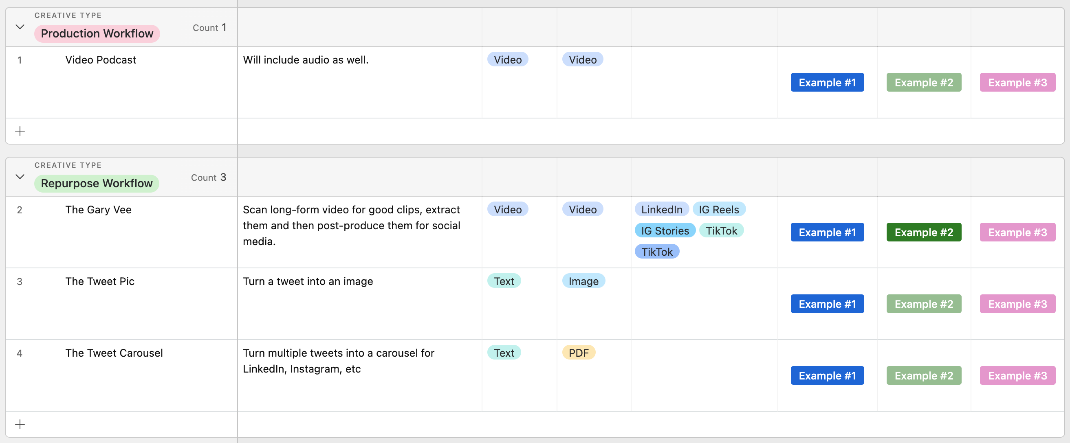Click row number 1 beside Video Podcast
The width and height of the screenshot is (1070, 443).
point(20,59)
